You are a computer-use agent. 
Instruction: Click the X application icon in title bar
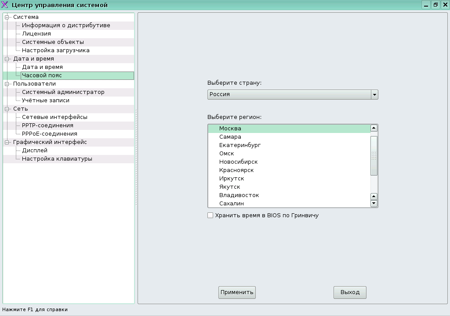5,5
